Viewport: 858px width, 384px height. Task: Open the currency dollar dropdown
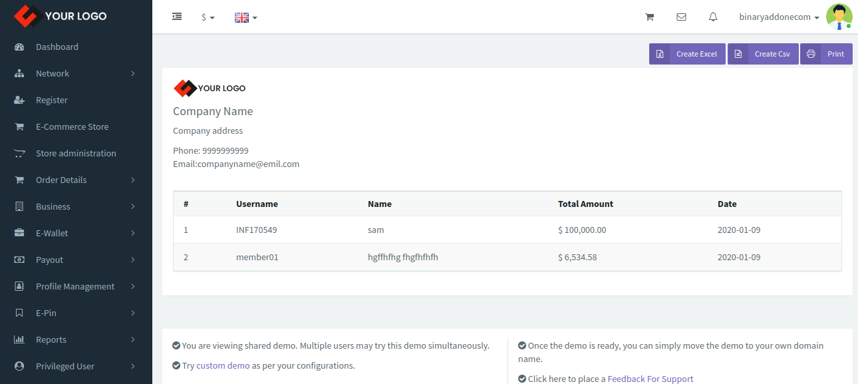208,17
